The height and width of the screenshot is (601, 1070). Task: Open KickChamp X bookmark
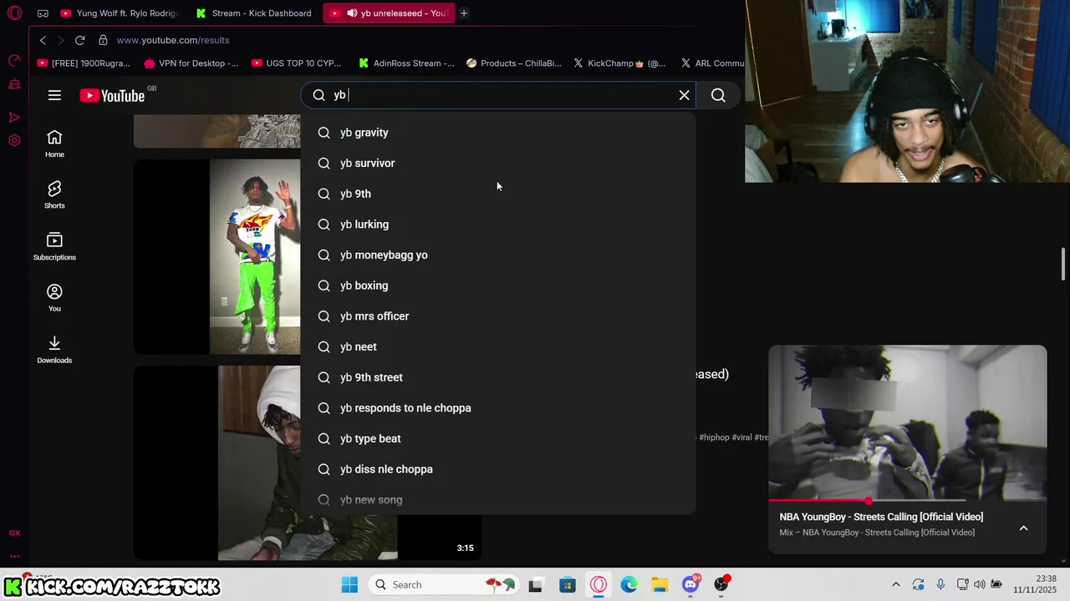click(619, 63)
